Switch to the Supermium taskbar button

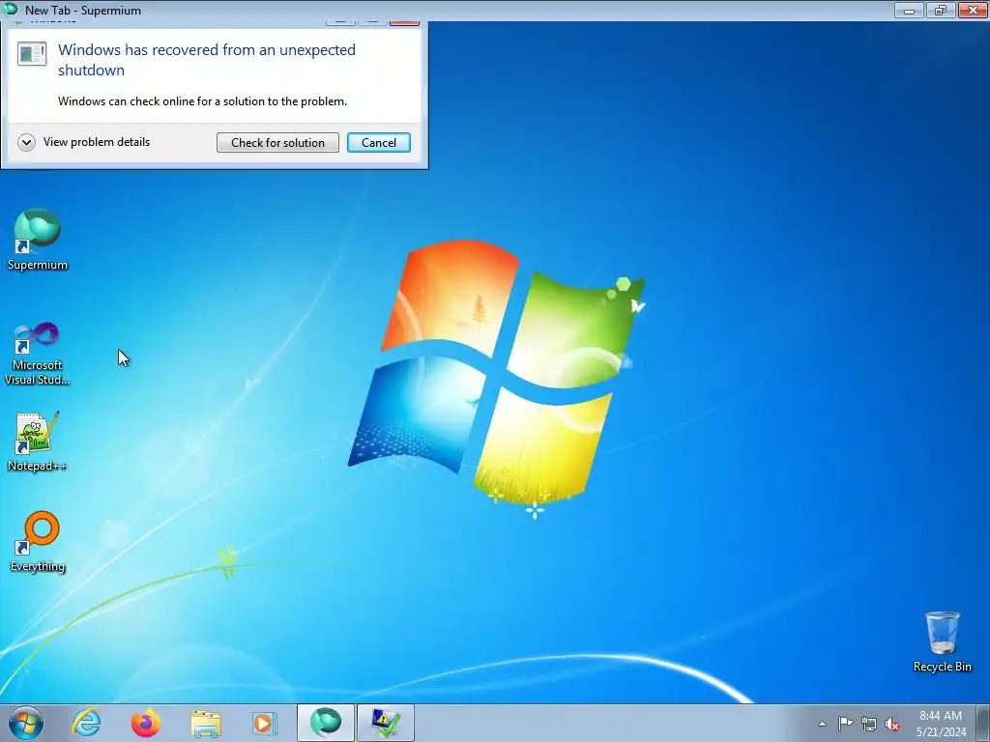click(326, 723)
